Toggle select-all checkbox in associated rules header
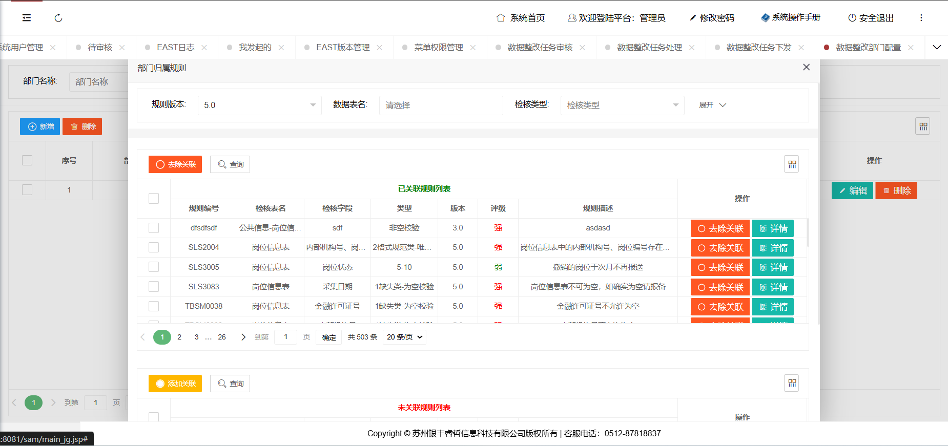 coord(154,199)
